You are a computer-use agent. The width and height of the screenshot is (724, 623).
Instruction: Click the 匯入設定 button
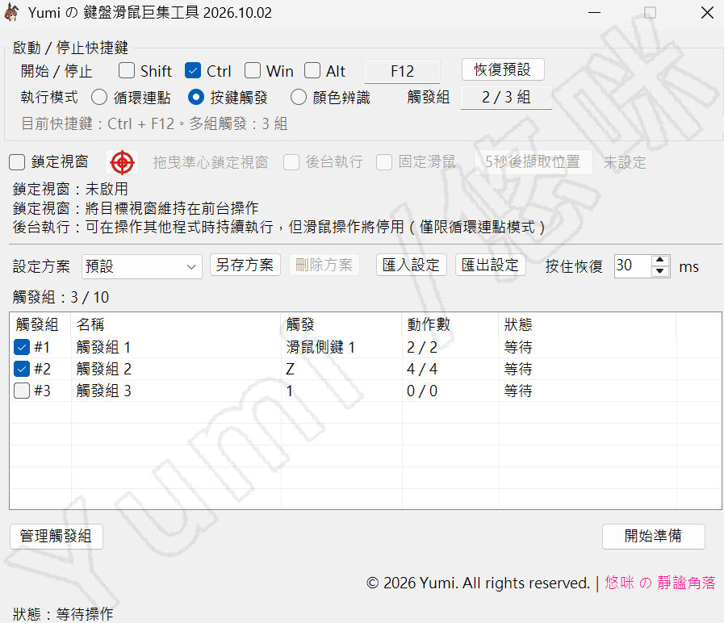pyautogui.click(x=412, y=265)
